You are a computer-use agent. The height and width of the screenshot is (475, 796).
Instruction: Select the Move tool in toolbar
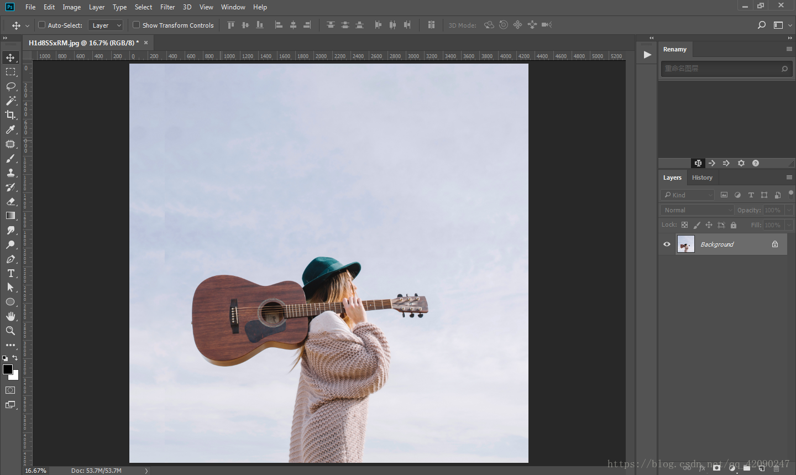click(11, 58)
